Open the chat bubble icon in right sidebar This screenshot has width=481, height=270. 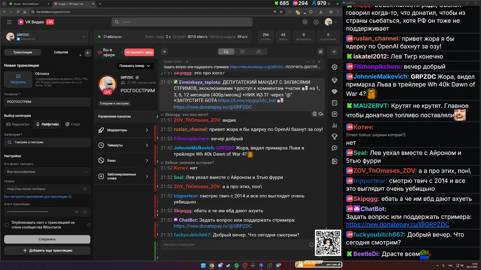[x=334, y=148]
